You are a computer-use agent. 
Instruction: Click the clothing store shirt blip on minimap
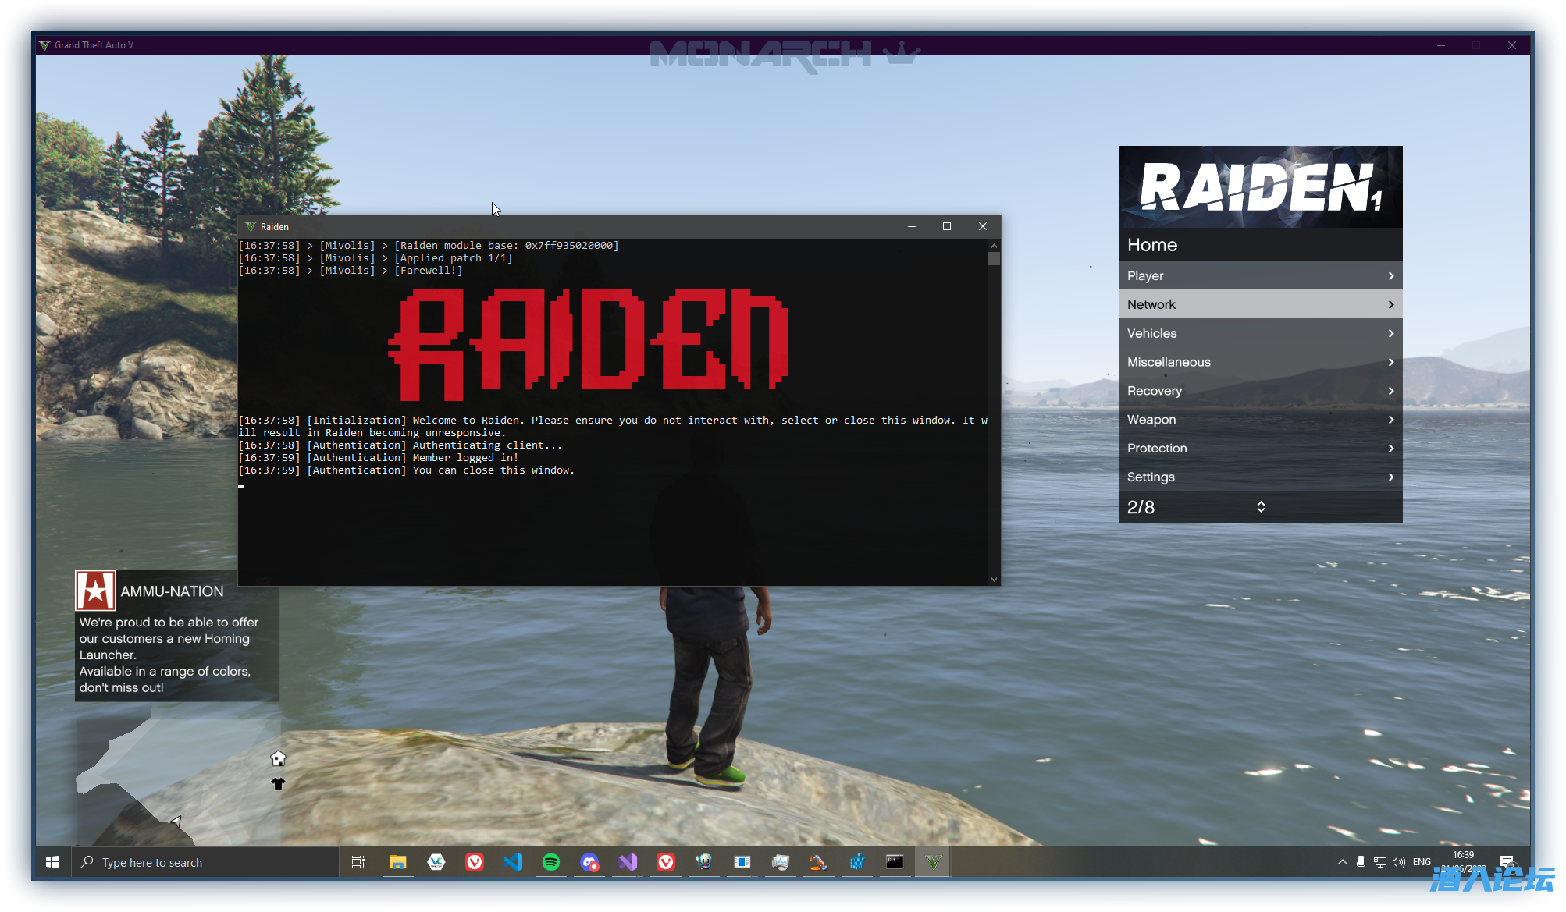click(278, 783)
